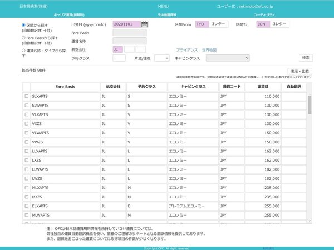Tick the checkbox for MLXAPTS row
Viewport: 334px width, 250px height.
click(x=26, y=188)
